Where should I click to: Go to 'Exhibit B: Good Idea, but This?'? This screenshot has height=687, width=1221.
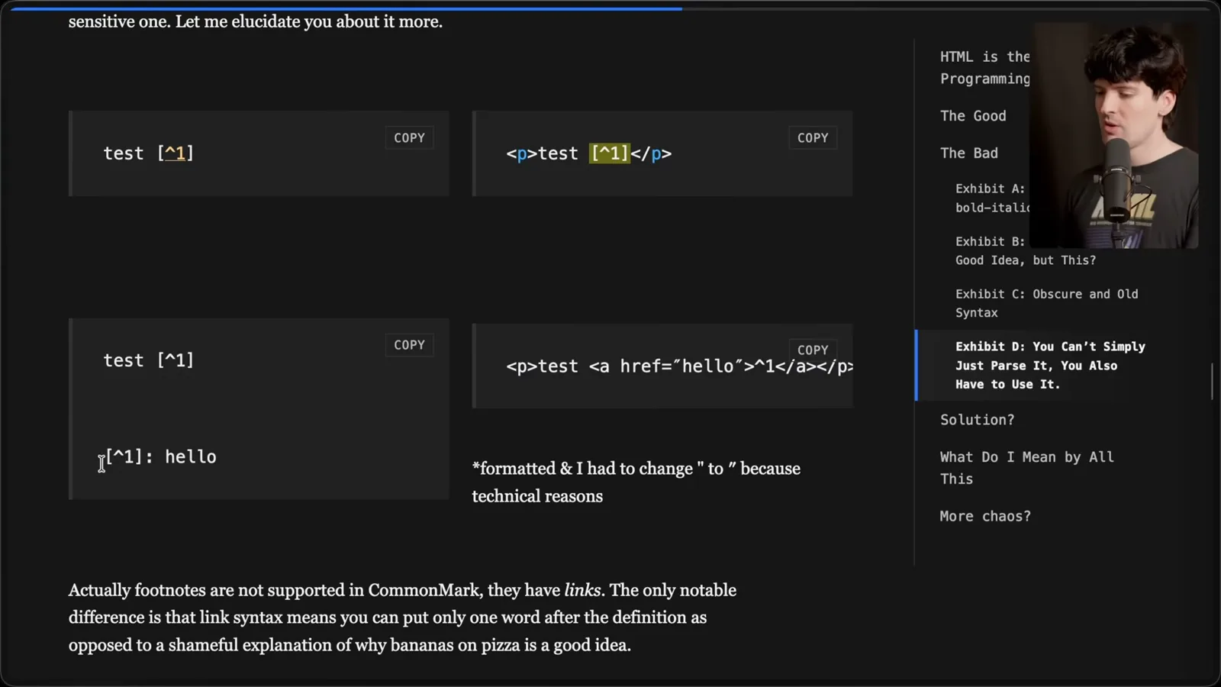coord(1026,250)
